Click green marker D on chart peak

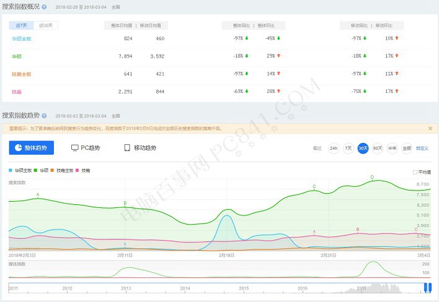pos(372,178)
